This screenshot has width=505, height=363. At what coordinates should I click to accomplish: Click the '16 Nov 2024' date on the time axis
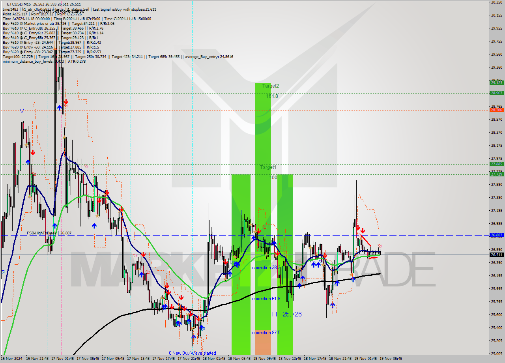pyautogui.click(x=11, y=359)
